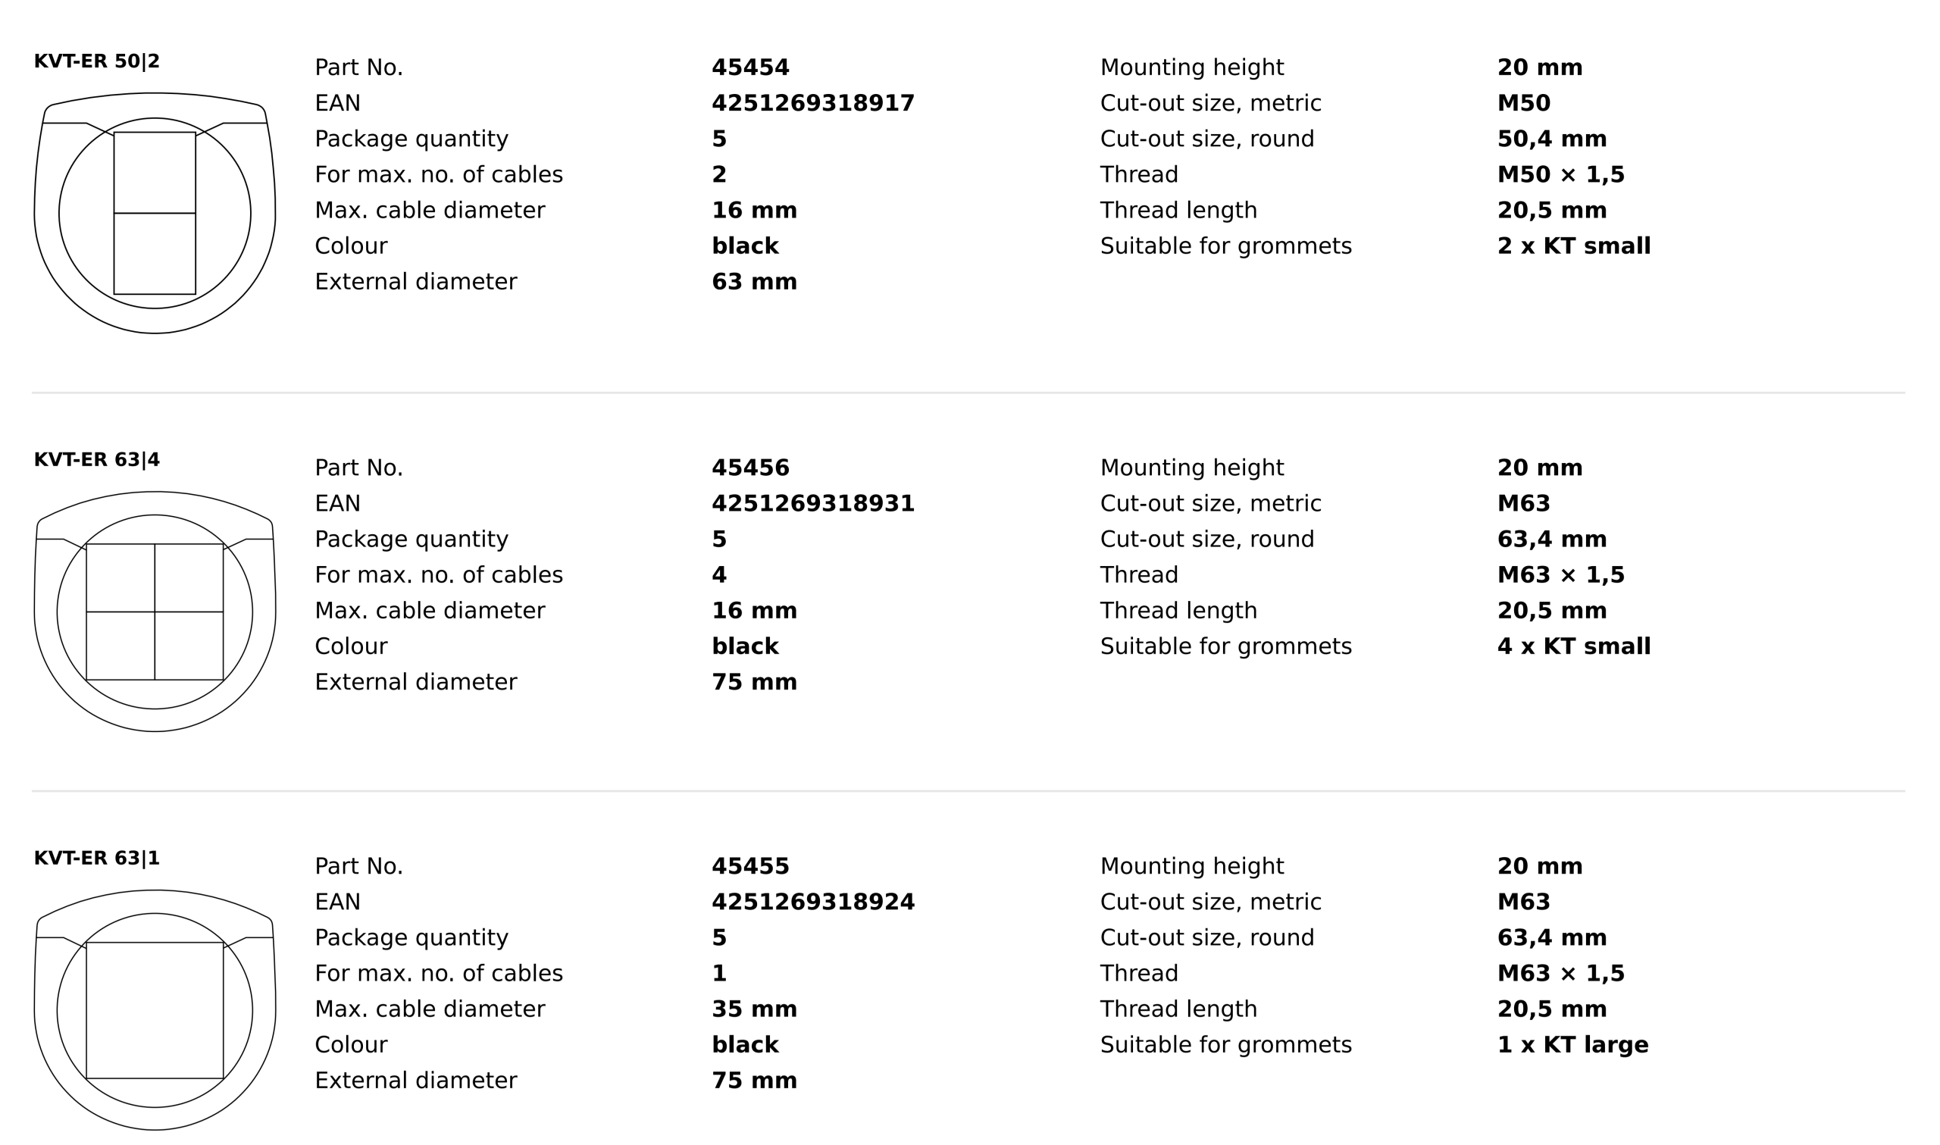Screen dimensions: 1940x1145
Task: Click part number 45456
Action: pos(749,468)
